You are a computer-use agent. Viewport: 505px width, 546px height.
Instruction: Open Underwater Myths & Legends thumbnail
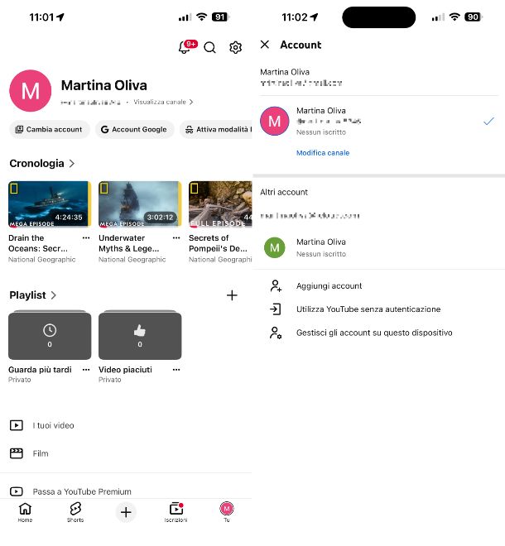click(140, 204)
